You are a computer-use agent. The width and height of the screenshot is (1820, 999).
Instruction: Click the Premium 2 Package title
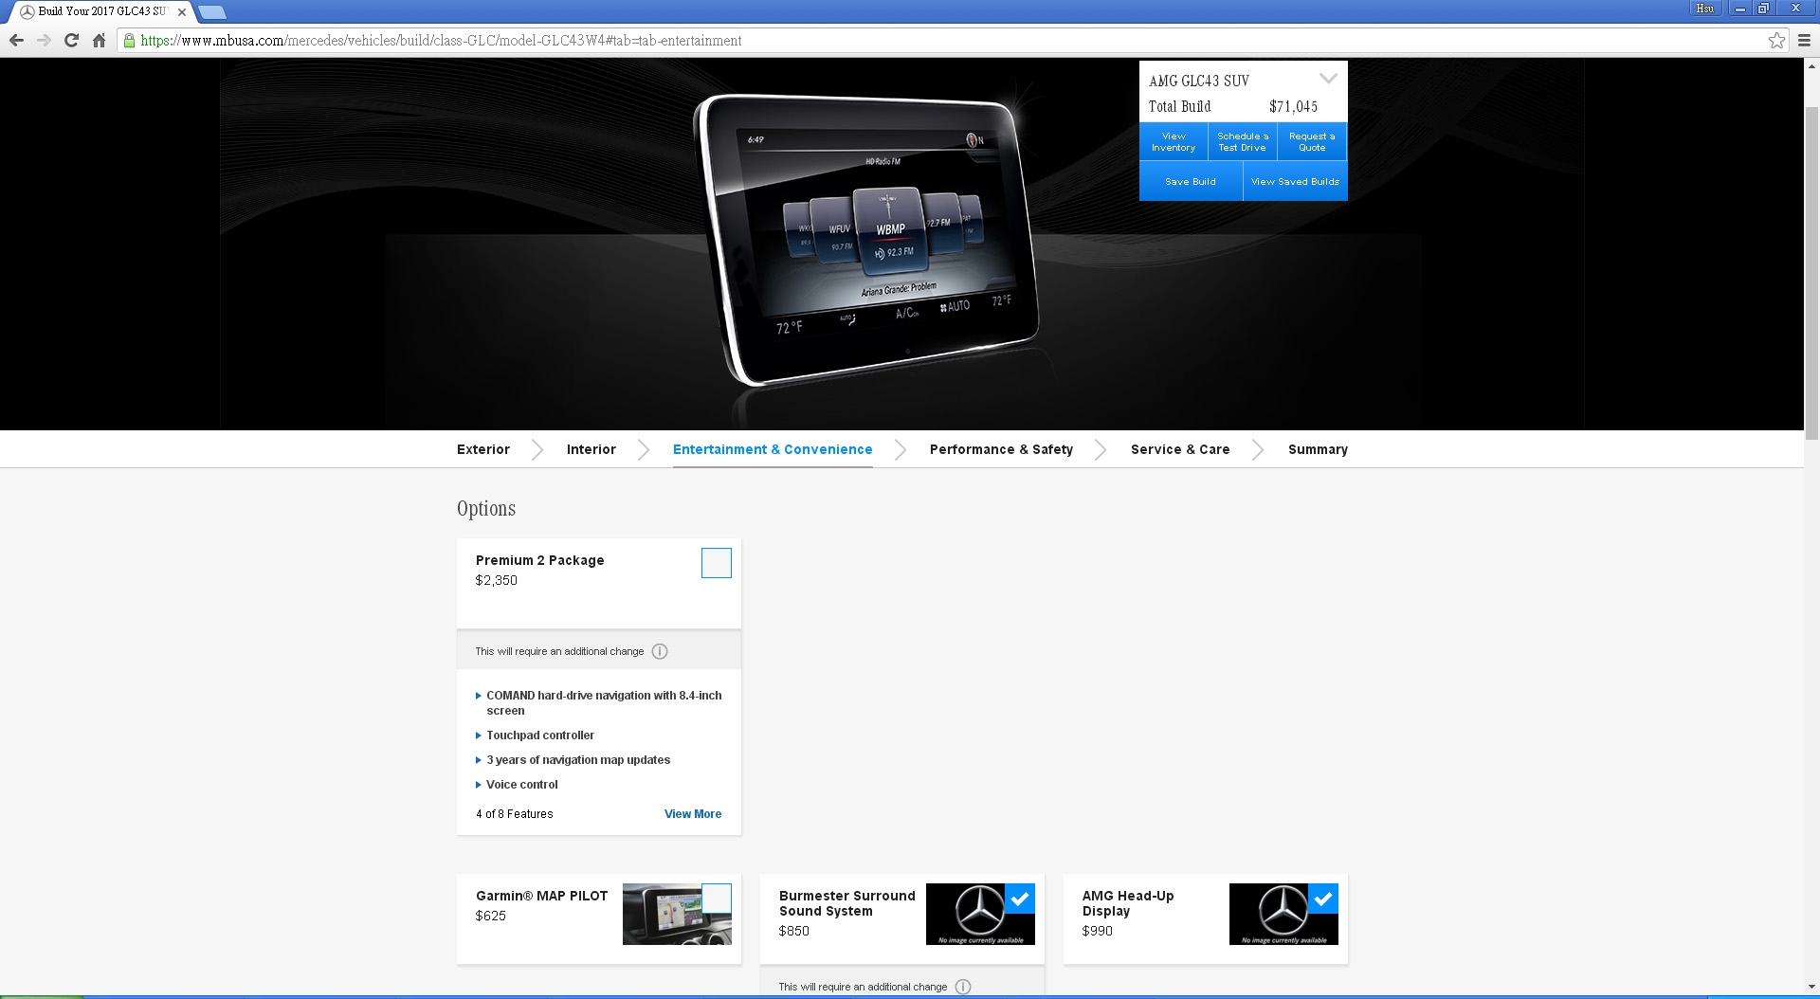tap(539, 560)
